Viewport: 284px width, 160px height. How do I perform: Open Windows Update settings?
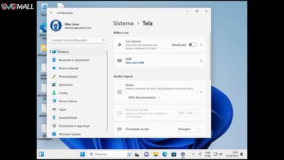tap(79, 134)
